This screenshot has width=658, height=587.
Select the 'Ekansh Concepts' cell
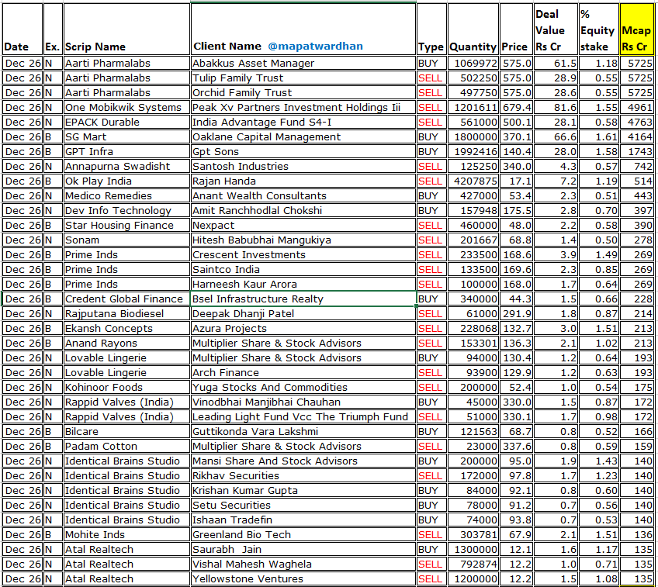tap(126, 328)
